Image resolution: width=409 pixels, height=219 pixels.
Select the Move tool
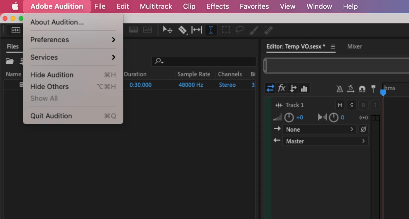coord(168,30)
